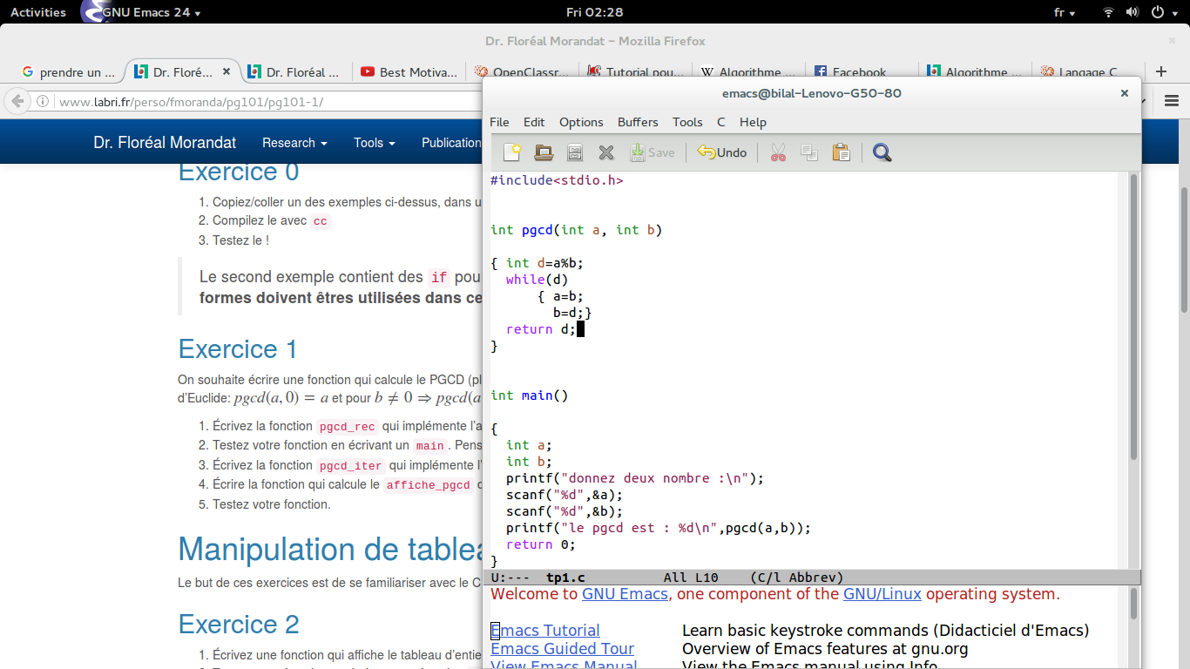Open the Emacs Guided Tour link
Viewport: 1190px width, 669px height.
coord(563,649)
